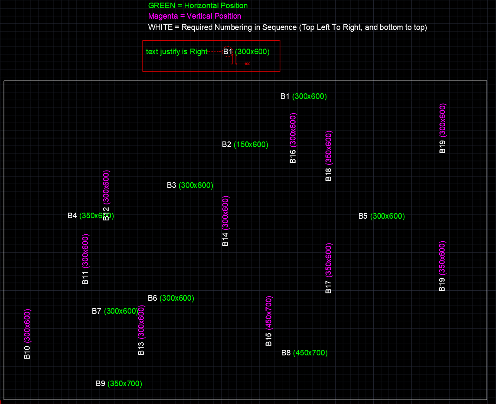496x404 pixels.
Task: Select the 'Magenta = Vertical Position' legend text
Action: pos(195,16)
